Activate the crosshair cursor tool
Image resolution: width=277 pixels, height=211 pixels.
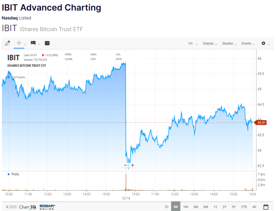coord(19,43)
